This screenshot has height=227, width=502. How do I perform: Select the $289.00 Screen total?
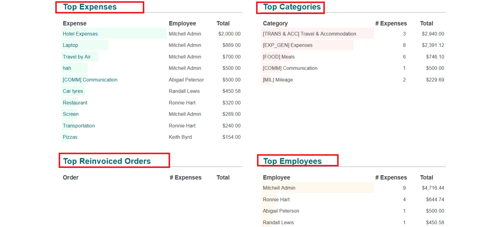(x=232, y=114)
